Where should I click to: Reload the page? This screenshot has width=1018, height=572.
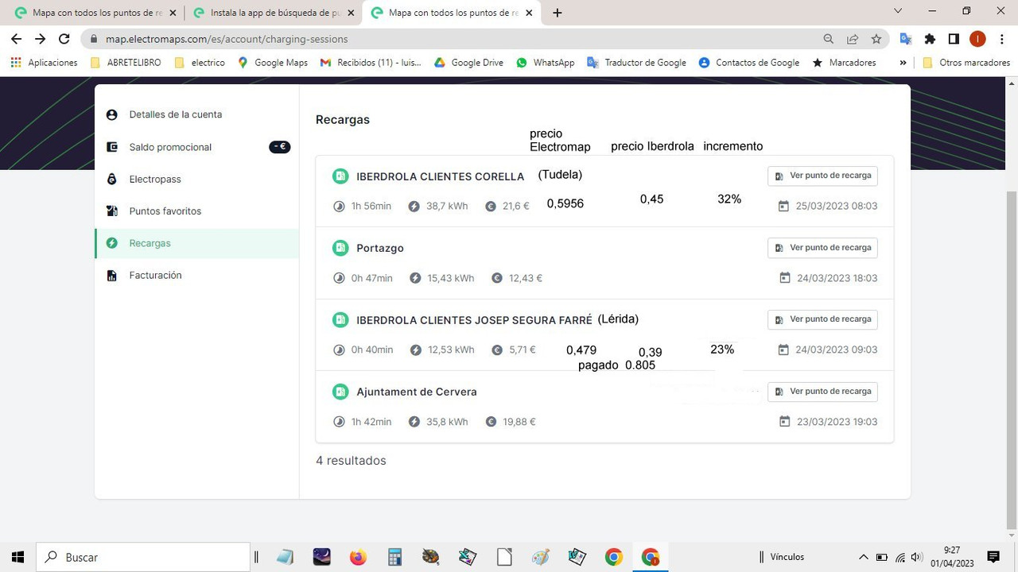coord(65,39)
